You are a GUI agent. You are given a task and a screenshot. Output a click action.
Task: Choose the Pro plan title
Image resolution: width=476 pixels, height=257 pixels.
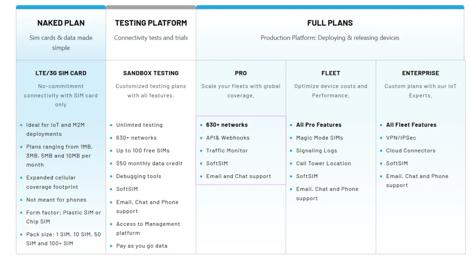click(x=241, y=73)
